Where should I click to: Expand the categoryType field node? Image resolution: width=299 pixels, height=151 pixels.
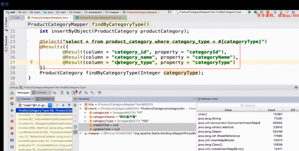tap(85, 121)
